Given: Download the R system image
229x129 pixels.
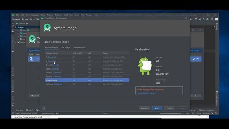Looking at the screenshot, I should coord(52,57).
